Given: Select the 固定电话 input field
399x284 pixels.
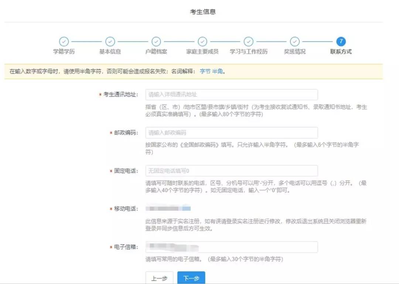Looking at the screenshot, I should pos(232,171).
